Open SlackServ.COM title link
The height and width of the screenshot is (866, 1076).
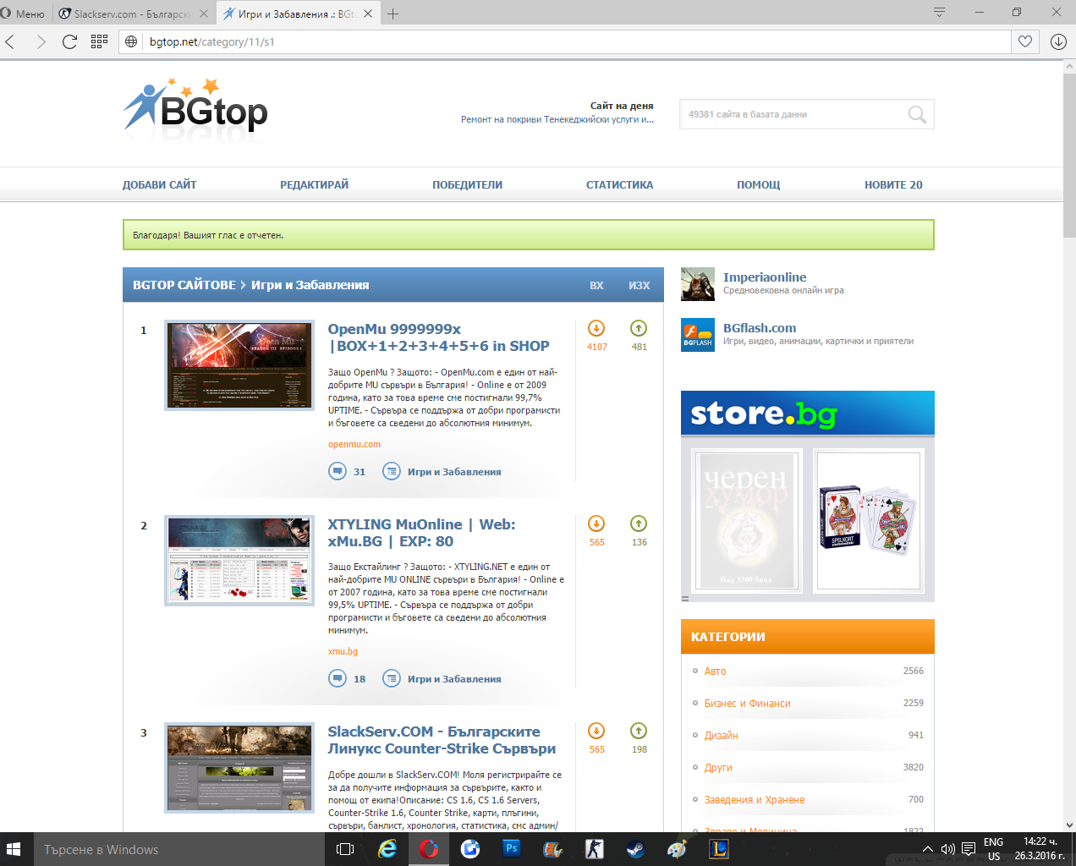442,740
